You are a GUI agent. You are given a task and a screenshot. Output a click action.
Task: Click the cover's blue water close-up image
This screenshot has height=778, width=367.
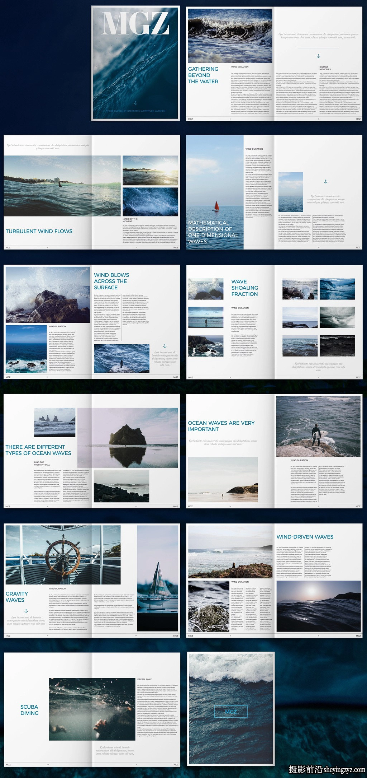tap(135, 63)
